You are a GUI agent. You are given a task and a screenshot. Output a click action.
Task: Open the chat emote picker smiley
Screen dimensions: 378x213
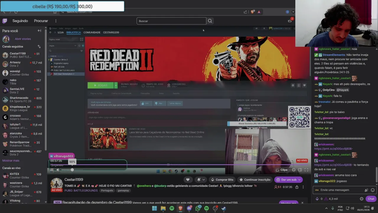point(372,190)
